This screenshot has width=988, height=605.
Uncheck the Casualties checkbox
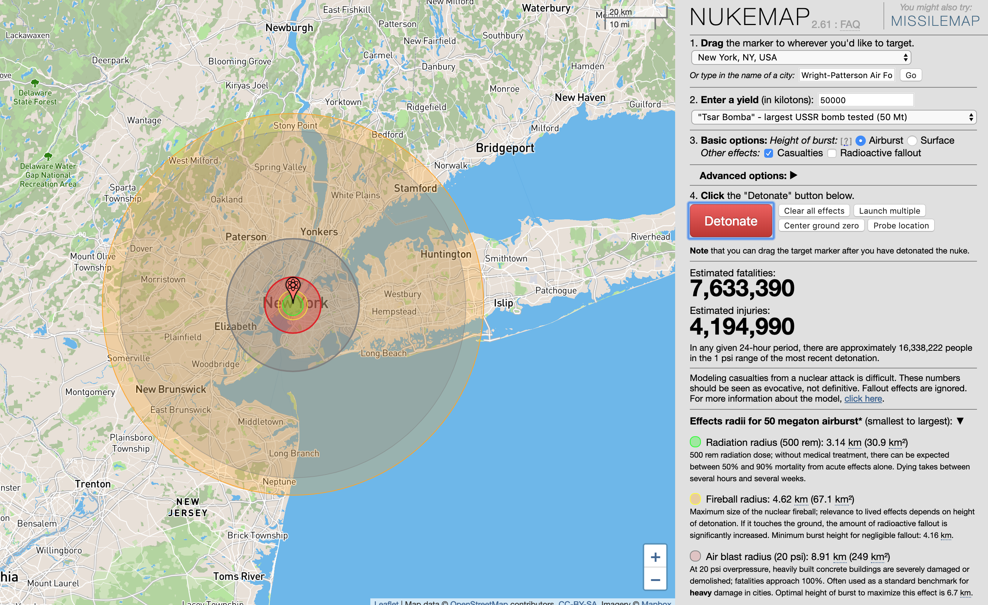[768, 153]
